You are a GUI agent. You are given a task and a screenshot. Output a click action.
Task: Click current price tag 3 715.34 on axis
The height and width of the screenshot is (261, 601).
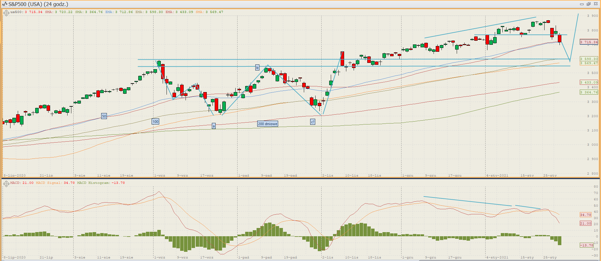[589, 42]
